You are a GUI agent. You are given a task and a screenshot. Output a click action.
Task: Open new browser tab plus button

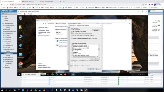coord(64,2)
